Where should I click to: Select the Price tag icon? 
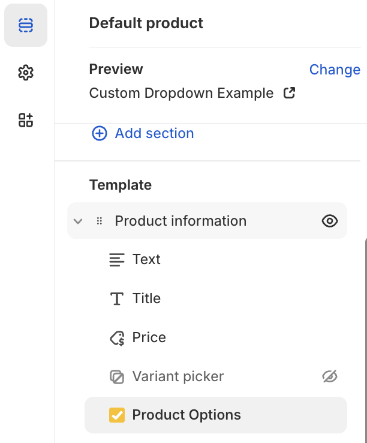[117, 338]
